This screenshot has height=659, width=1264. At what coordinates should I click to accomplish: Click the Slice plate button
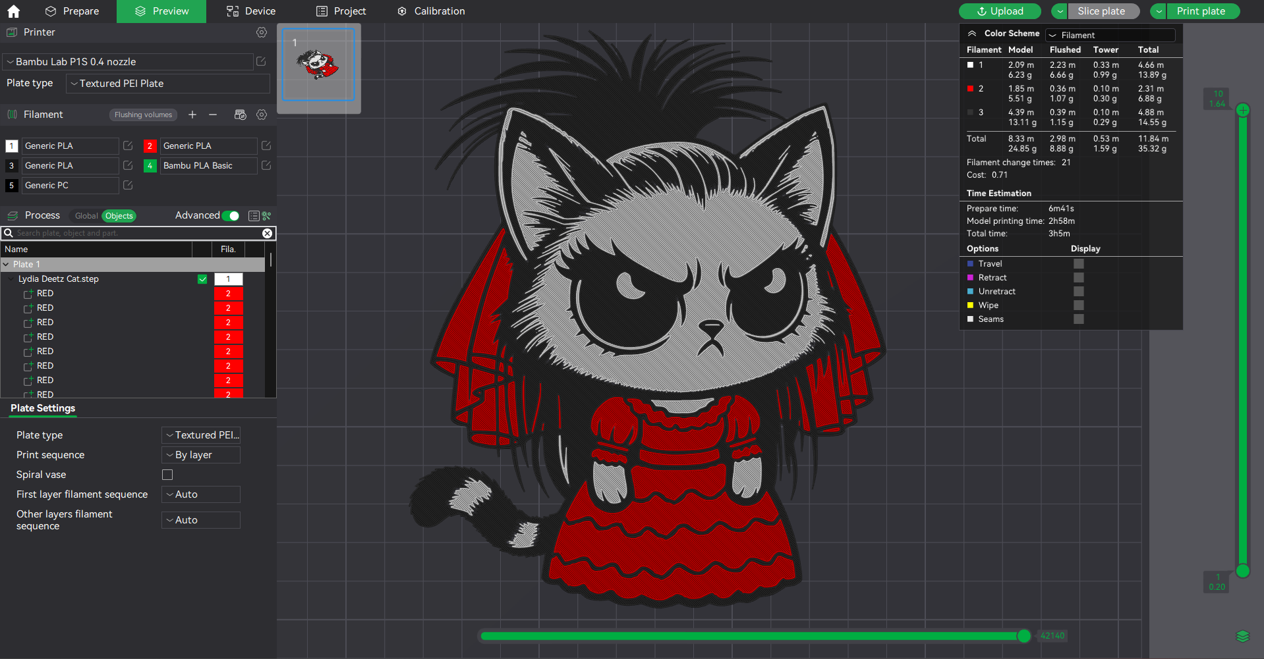1105,11
